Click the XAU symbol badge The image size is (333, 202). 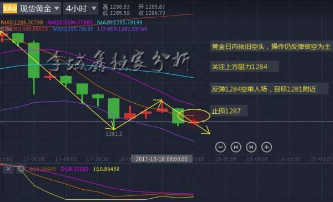coord(10,8)
